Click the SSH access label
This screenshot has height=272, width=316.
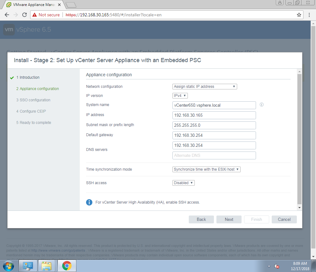96,183
